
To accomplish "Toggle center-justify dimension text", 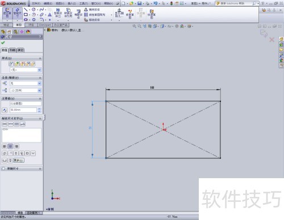I will (x=11, y=146).
